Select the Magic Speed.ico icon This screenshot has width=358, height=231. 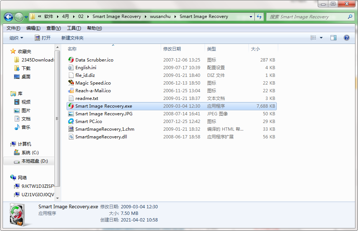pos(71,83)
